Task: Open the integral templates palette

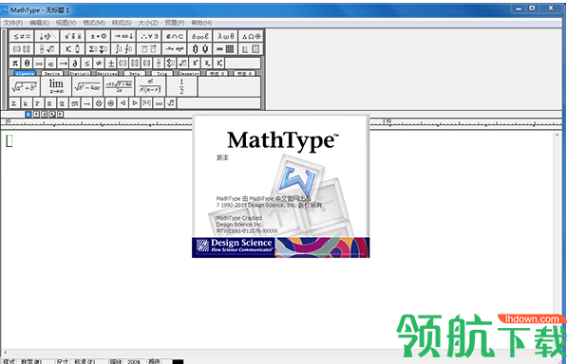Action: click(123, 49)
